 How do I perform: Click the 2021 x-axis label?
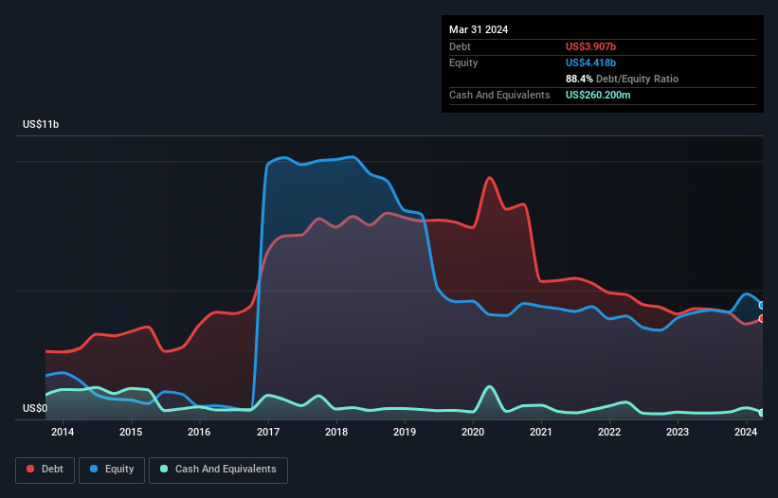(541, 432)
